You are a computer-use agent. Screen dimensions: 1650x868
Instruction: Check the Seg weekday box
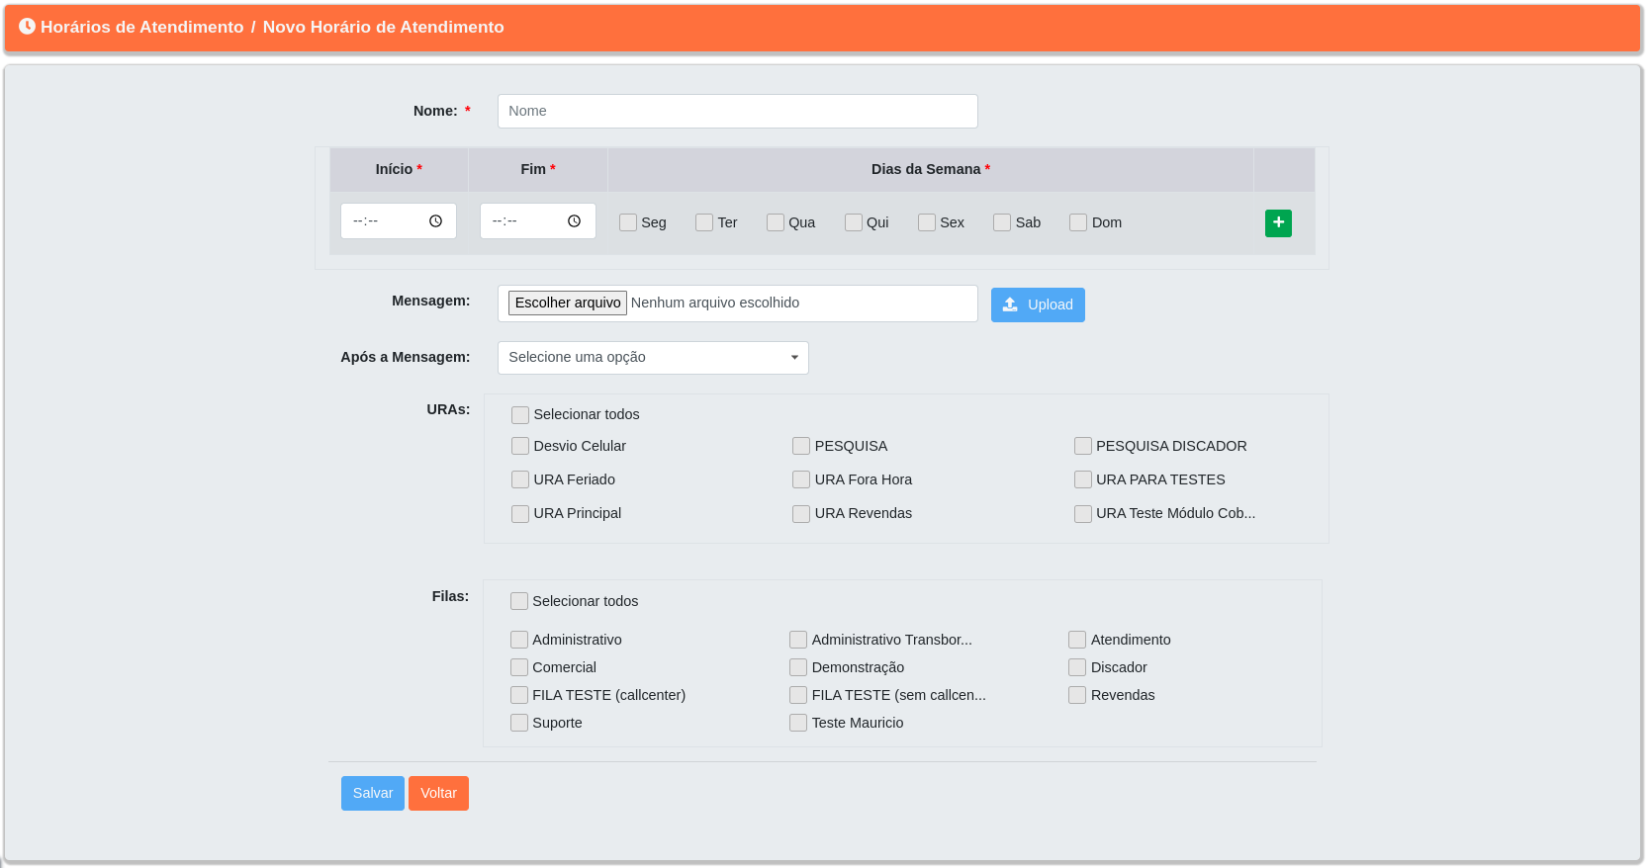point(628,222)
